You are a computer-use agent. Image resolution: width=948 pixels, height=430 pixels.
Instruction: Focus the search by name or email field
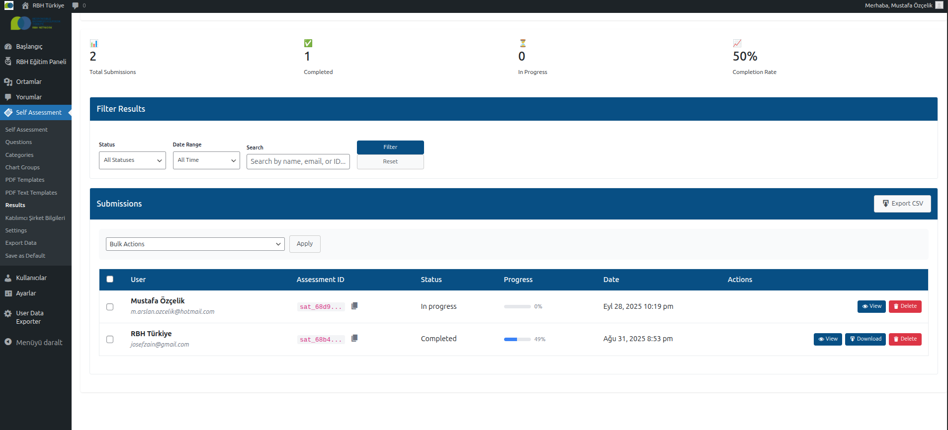click(x=298, y=161)
